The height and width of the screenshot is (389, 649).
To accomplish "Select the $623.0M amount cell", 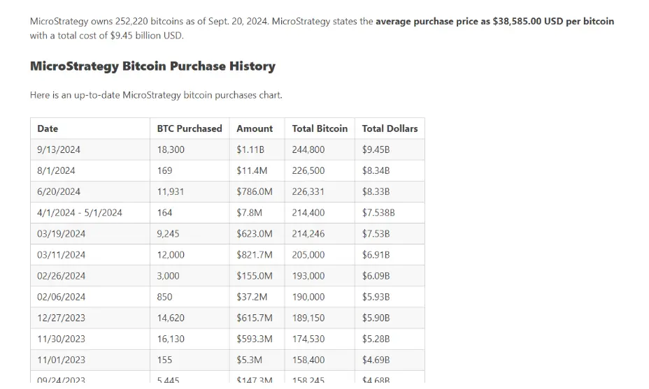I will pos(255,233).
